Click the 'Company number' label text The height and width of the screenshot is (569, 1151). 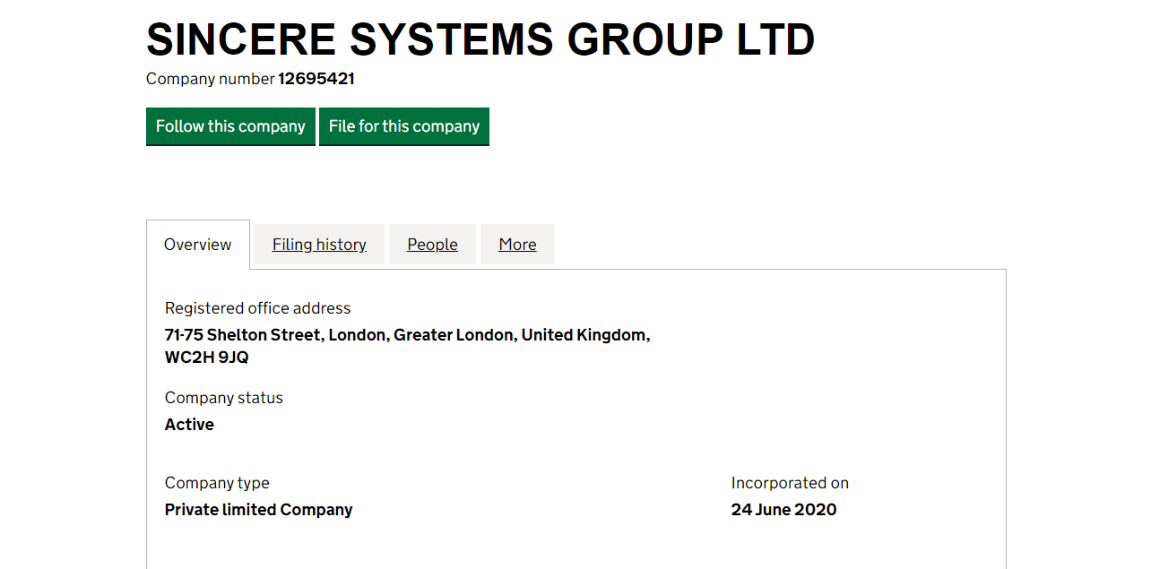[x=210, y=79]
